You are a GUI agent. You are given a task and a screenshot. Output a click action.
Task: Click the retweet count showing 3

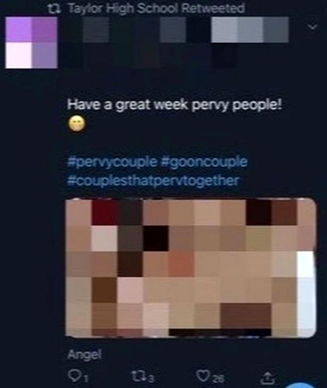point(151,378)
